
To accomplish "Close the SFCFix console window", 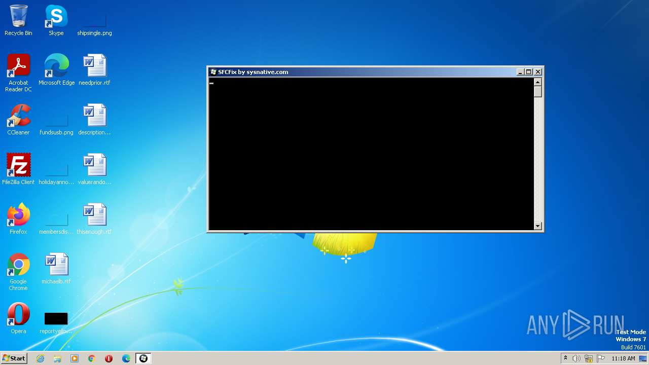I will pos(538,72).
